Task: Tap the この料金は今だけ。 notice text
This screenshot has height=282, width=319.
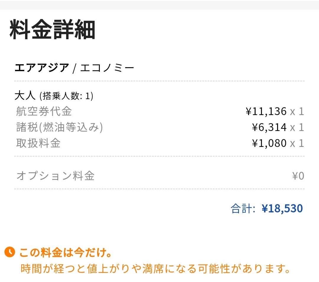Action: 65,253
